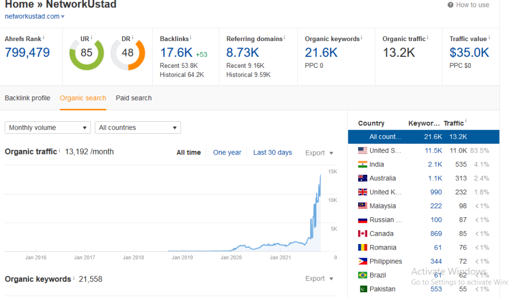Switch to the Backlink profile tab
Image resolution: width=508 pixels, height=298 pixels.
pyautogui.click(x=28, y=98)
